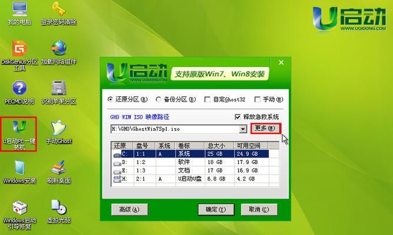Click 4.2 GB free space cell

tap(246, 179)
